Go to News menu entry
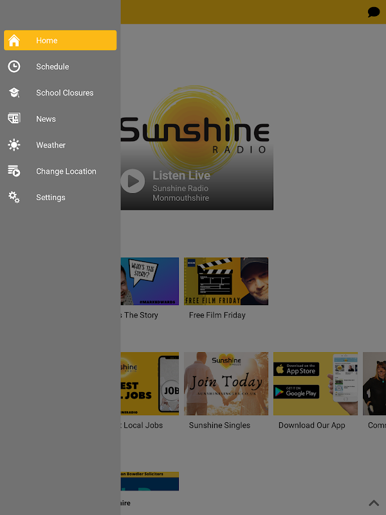 point(60,118)
